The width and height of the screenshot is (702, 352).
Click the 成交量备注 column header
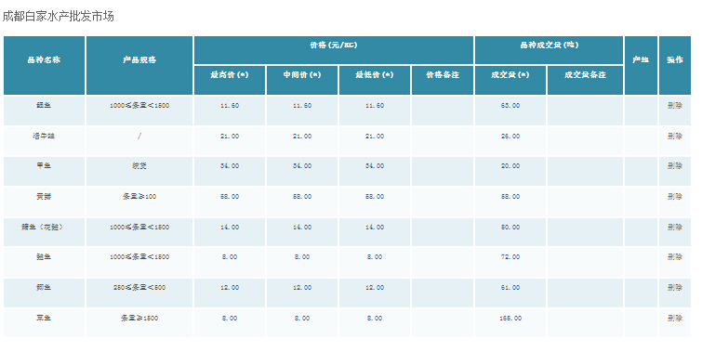(x=585, y=81)
